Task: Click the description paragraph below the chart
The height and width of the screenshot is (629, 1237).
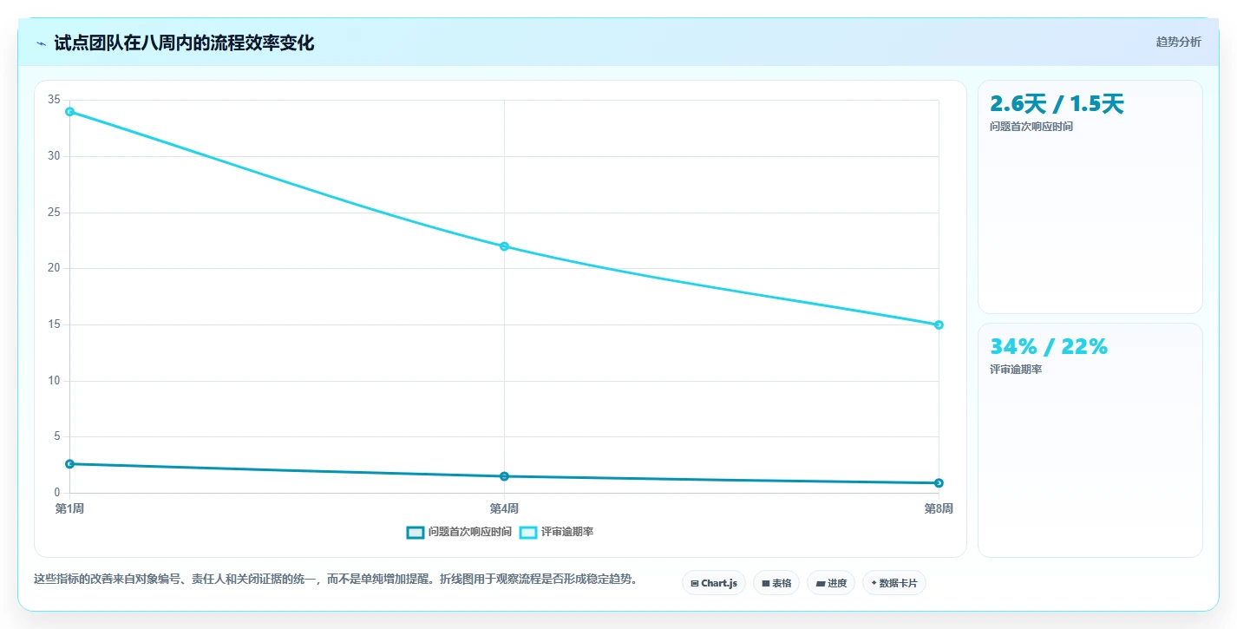Action: pos(336,580)
